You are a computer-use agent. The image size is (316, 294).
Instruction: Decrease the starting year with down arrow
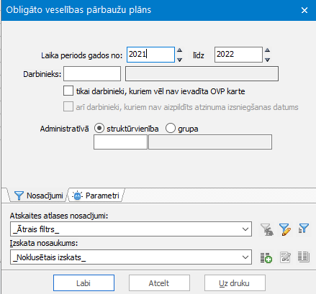pyautogui.click(x=179, y=60)
